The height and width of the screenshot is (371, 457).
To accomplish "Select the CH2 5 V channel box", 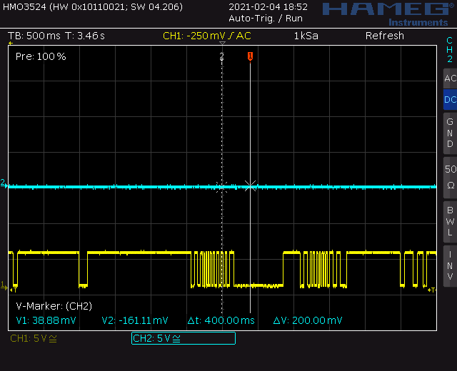I will [184, 338].
